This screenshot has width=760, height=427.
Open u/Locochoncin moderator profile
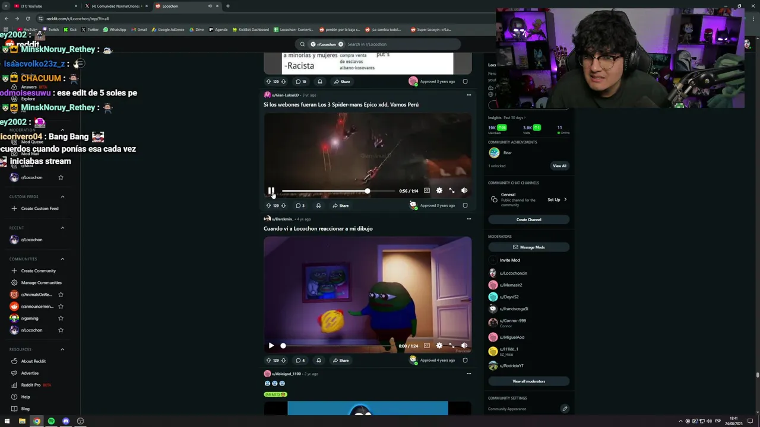(513, 273)
